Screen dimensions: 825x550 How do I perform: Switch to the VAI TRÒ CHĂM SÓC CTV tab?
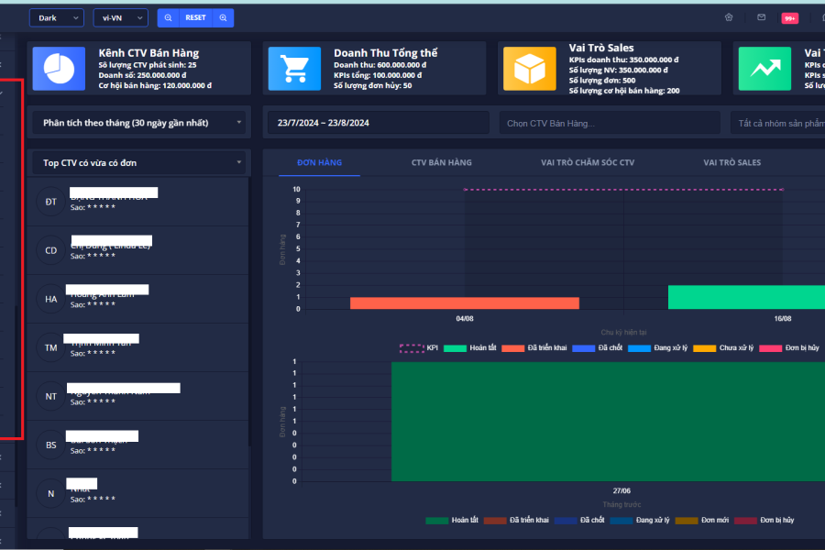[588, 162]
